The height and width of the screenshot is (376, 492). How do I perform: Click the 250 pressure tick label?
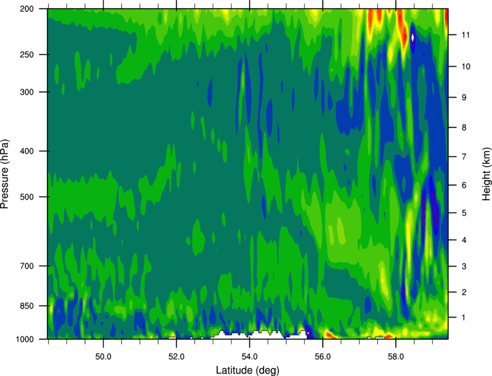pyautogui.click(x=27, y=54)
